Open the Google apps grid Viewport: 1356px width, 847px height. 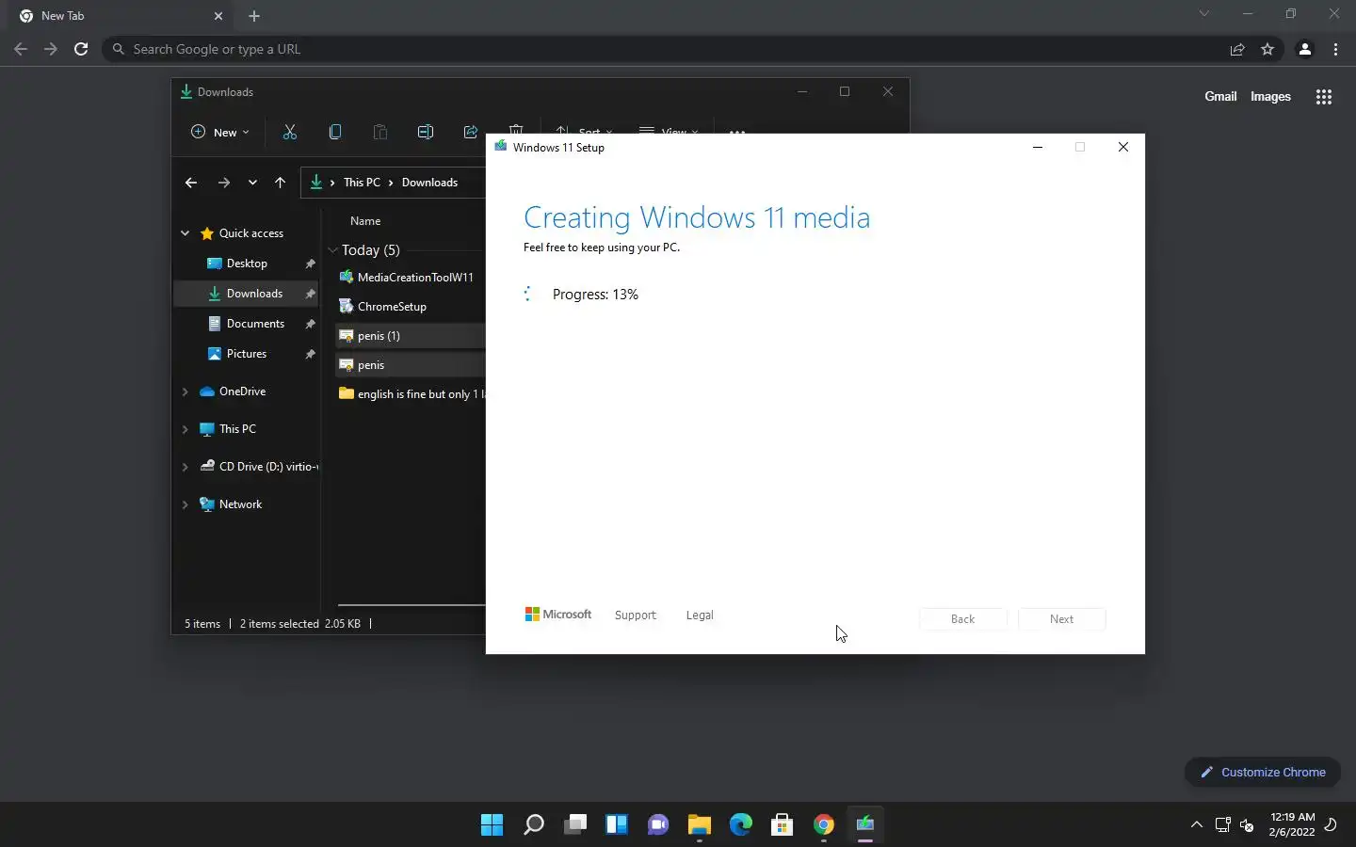click(x=1324, y=96)
